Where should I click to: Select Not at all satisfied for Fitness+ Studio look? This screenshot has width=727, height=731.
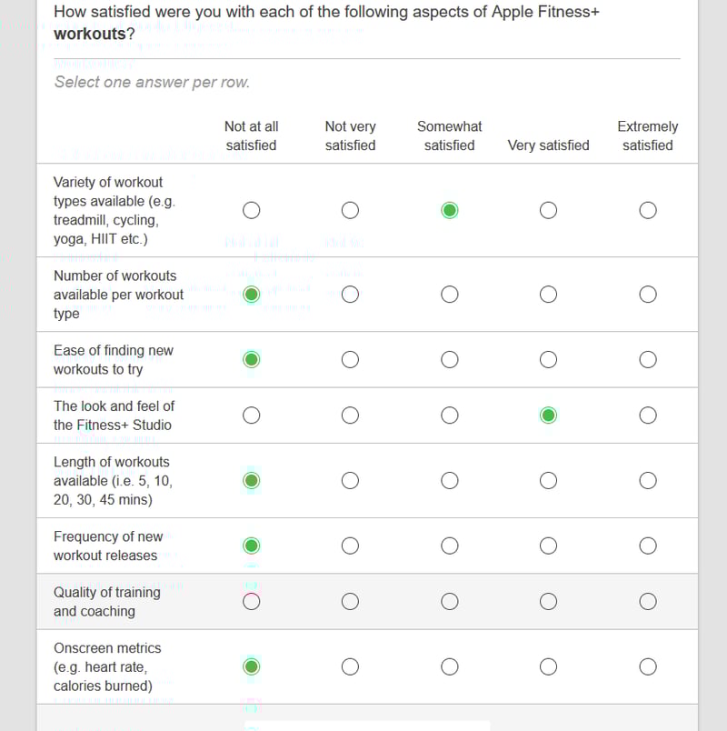click(x=252, y=416)
